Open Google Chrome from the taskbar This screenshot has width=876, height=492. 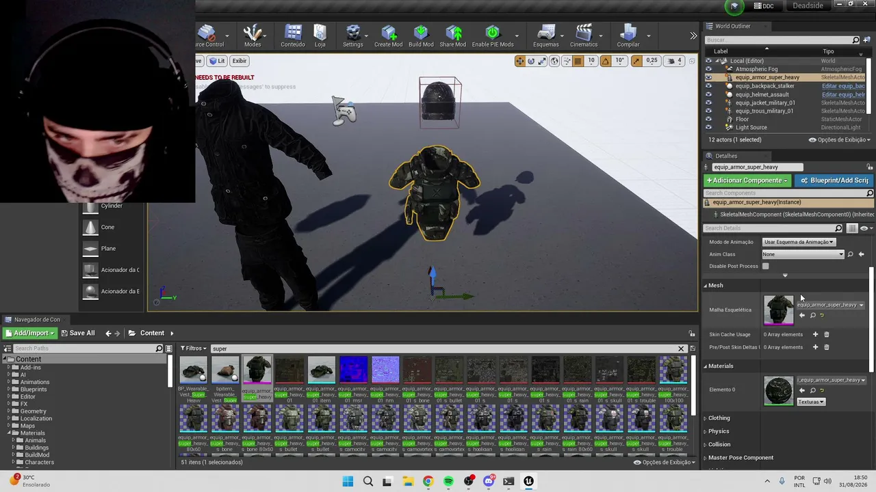point(428,481)
